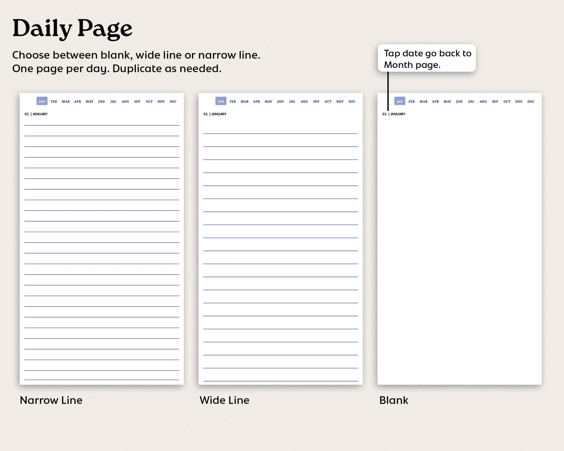The height and width of the screenshot is (451, 564).
Task: Select the JAN tab on Narrow Line page
Action: [x=42, y=101]
